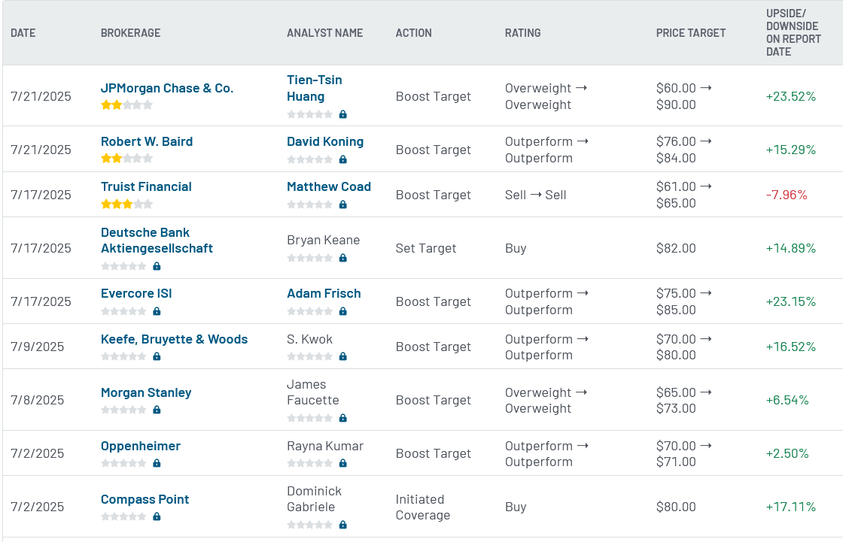
Task: Click Robert W. Baird's star rating
Action: pyautogui.click(x=127, y=158)
